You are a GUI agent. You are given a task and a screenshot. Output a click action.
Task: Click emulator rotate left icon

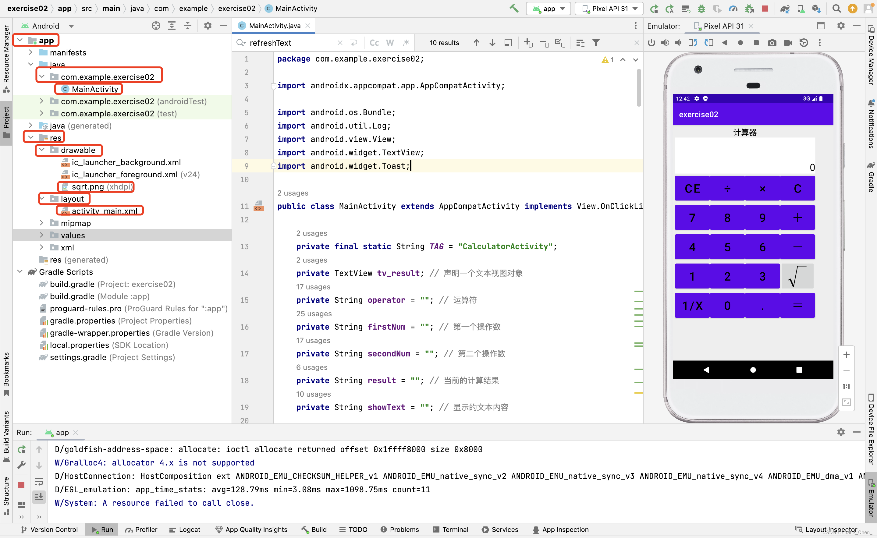click(x=693, y=43)
